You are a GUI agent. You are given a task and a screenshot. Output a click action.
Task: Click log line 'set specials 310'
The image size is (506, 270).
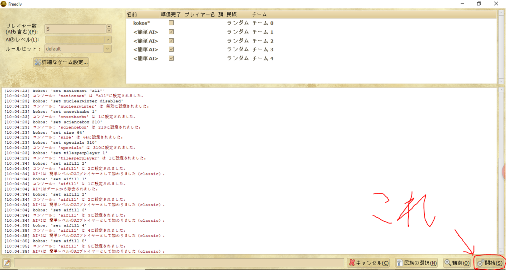coord(50,142)
